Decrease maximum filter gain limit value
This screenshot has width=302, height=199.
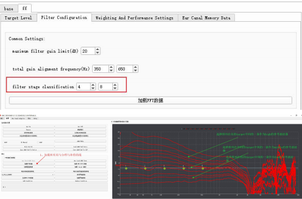click(98, 53)
